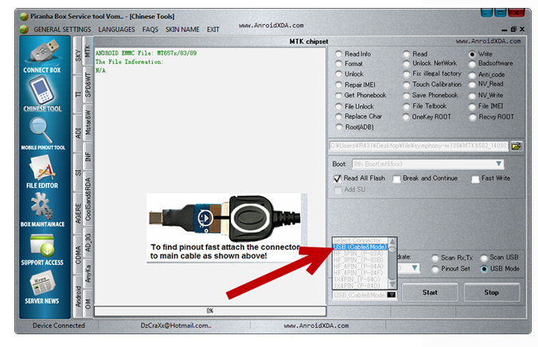
Task: Open Server News newspaper icon
Action: pos(42,283)
